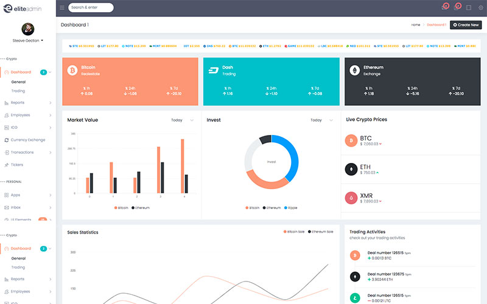The image size is (487, 304).
Task: Click the DAS ticker entry in the scrolling bar
Action: (x=214, y=46)
